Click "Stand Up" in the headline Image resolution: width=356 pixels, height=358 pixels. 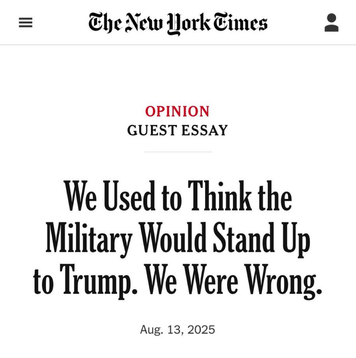click(261, 238)
